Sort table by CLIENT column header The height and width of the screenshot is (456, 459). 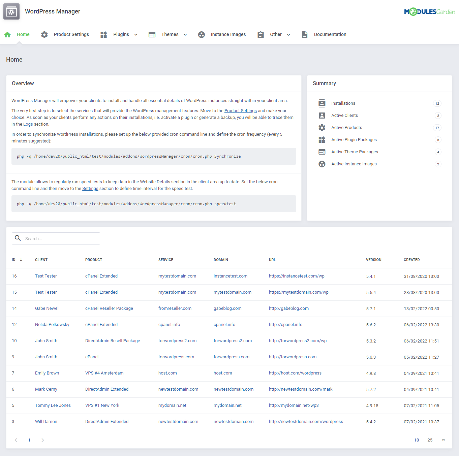41,260
